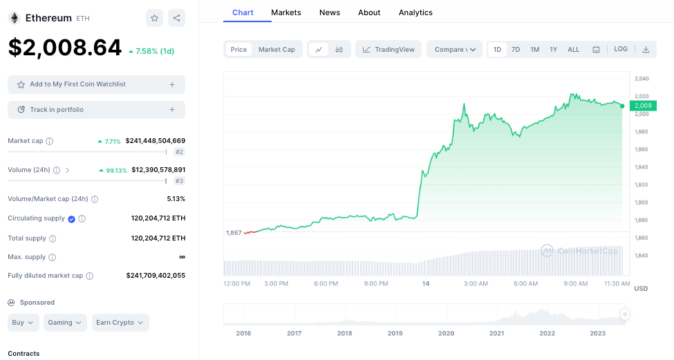Click the star favorite icon beside Ethereum
The width and height of the screenshot is (674, 360).
click(155, 18)
